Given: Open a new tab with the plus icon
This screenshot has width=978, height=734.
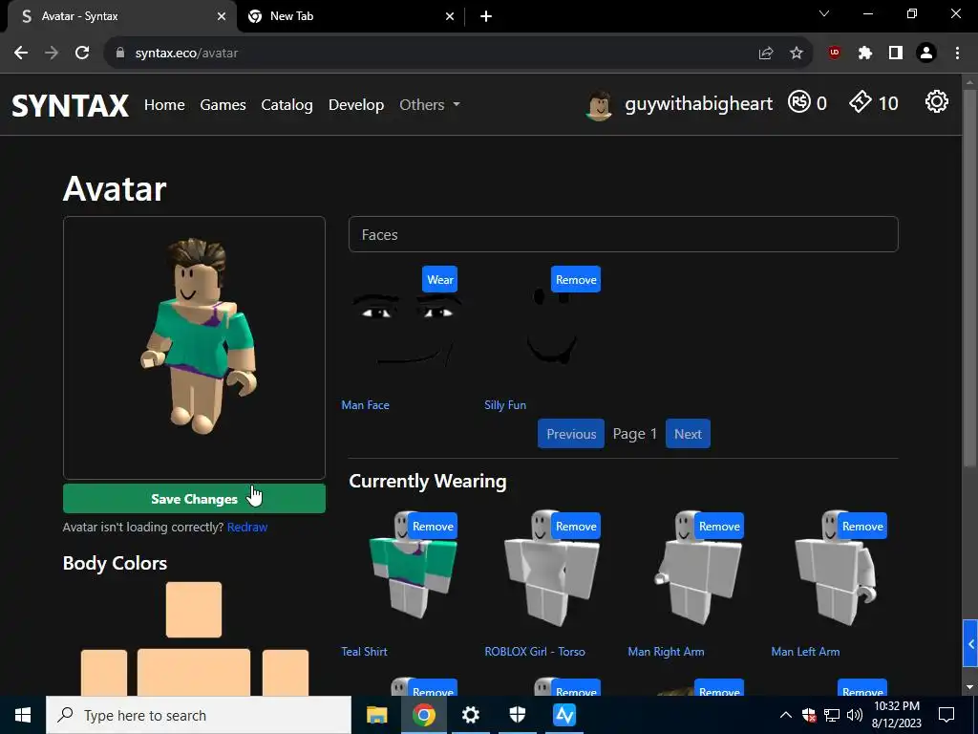Looking at the screenshot, I should 486,16.
